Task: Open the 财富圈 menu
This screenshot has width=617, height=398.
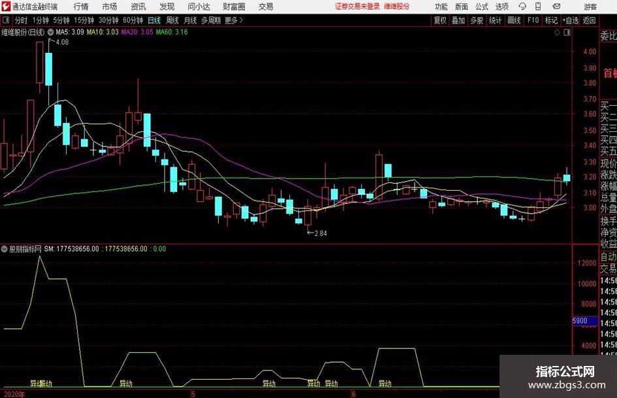Action: point(234,7)
